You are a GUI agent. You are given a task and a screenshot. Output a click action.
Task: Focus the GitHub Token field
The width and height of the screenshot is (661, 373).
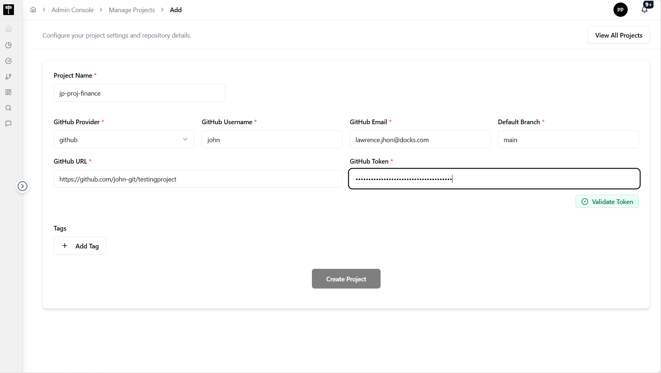pos(494,179)
